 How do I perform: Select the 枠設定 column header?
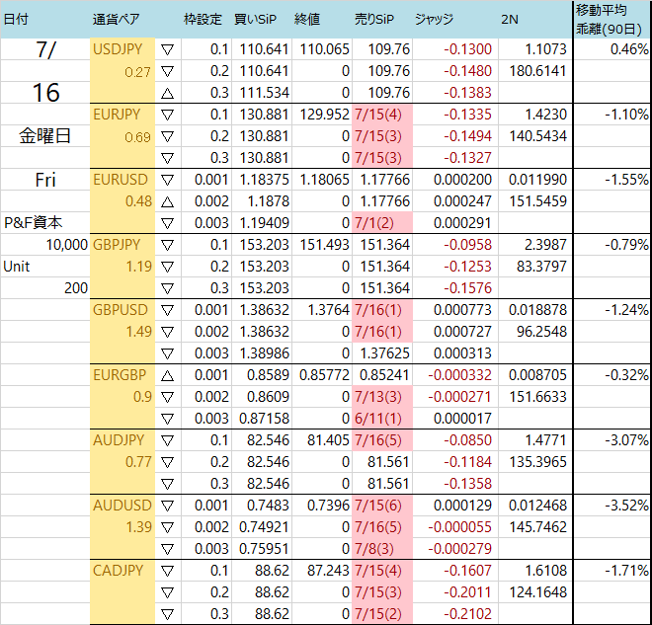pyautogui.click(x=203, y=19)
